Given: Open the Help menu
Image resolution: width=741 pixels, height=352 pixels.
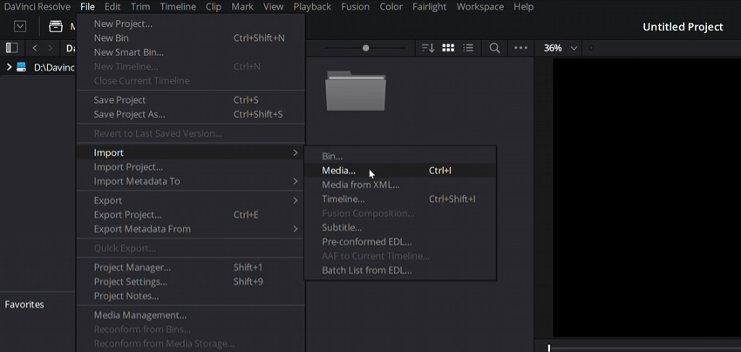Looking at the screenshot, I should coord(523,7).
